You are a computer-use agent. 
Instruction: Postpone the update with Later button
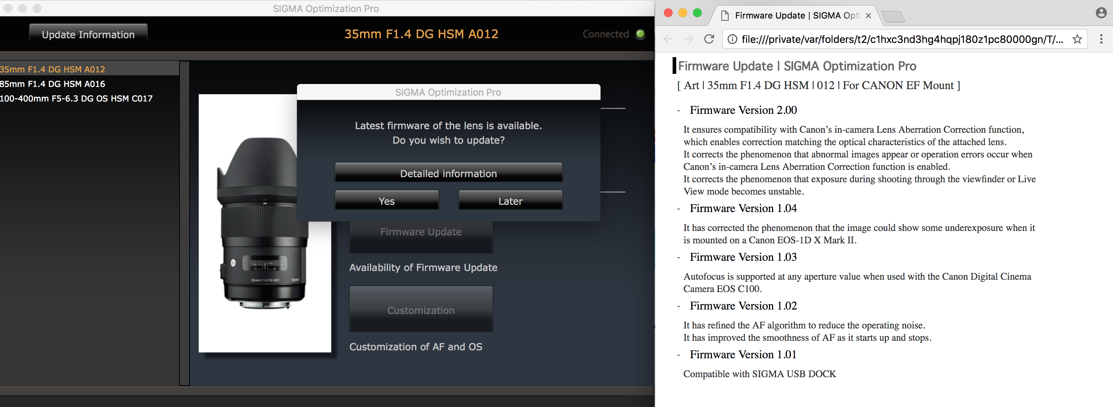point(510,201)
